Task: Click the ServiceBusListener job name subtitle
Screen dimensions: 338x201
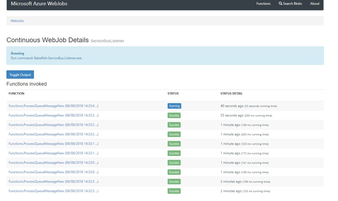Action: 108,41
